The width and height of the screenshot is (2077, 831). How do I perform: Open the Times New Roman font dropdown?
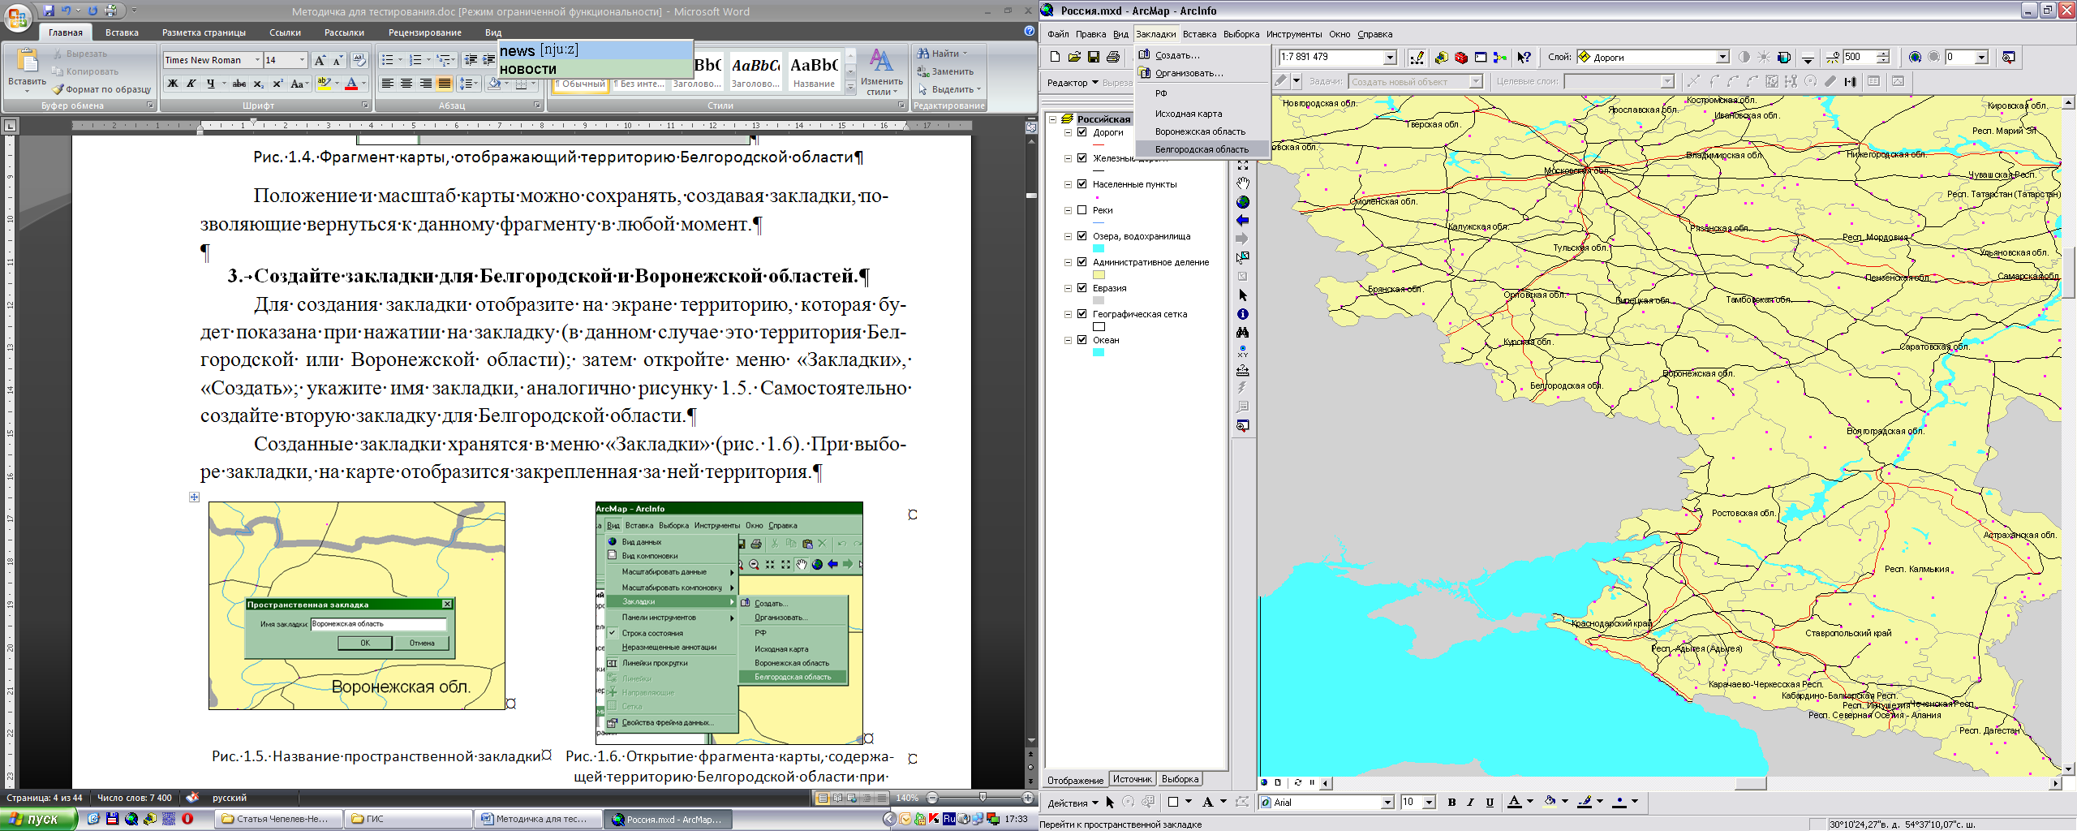pos(257,60)
